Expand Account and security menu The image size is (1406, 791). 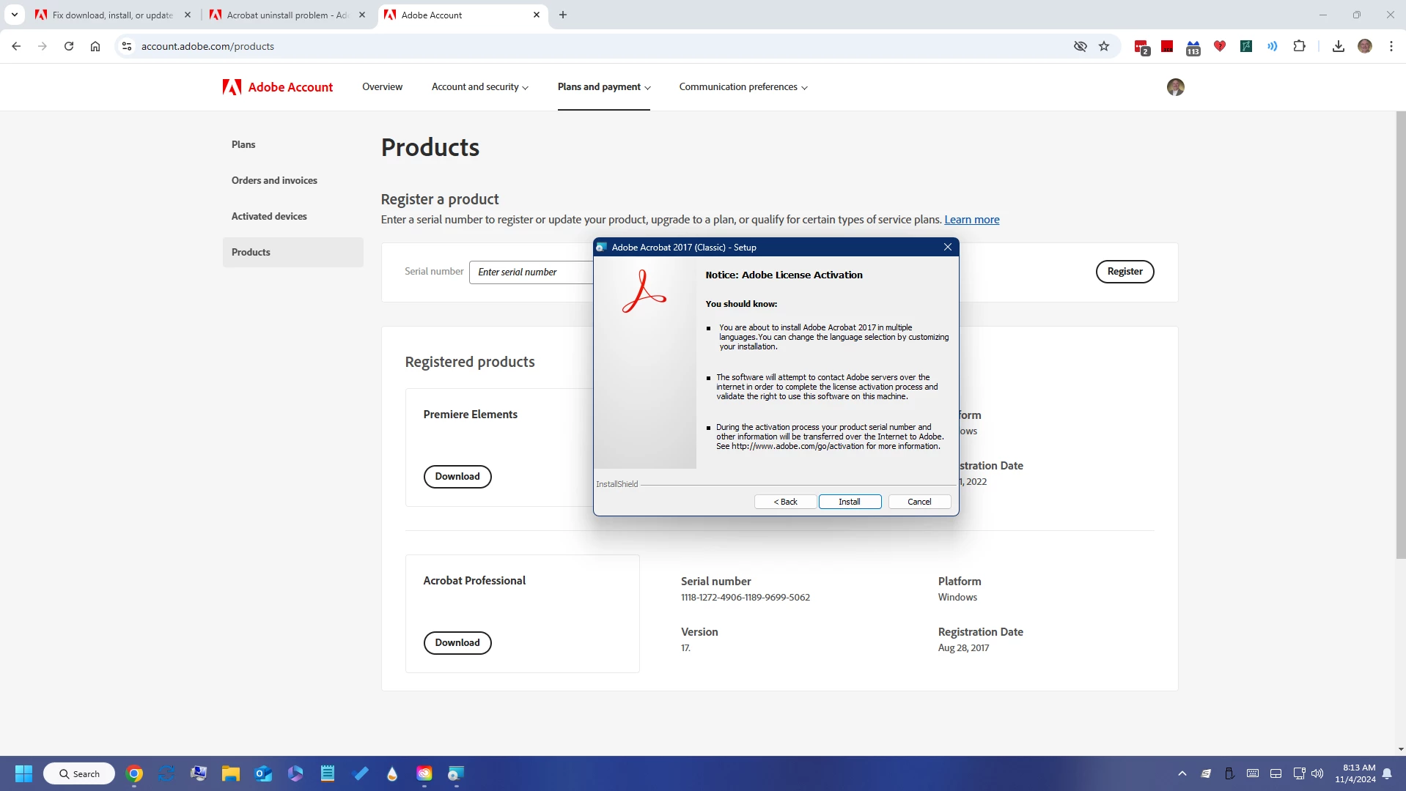[479, 87]
